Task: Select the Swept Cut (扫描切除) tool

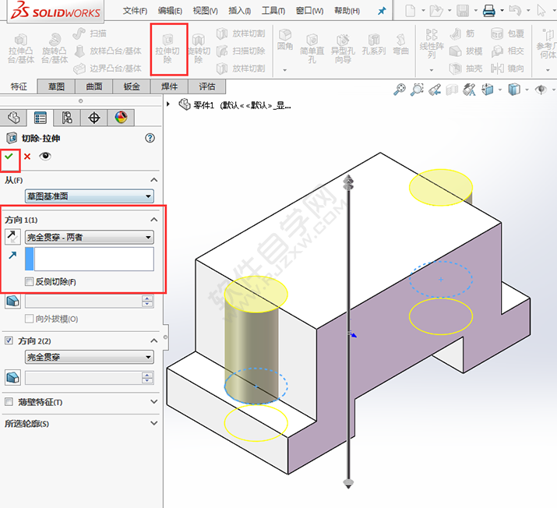Action: click(241, 51)
